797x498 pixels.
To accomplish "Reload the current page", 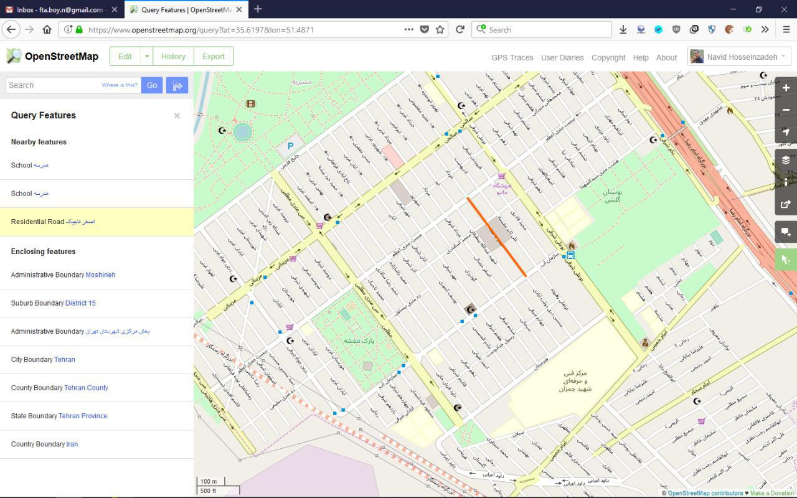I will [460, 29].
